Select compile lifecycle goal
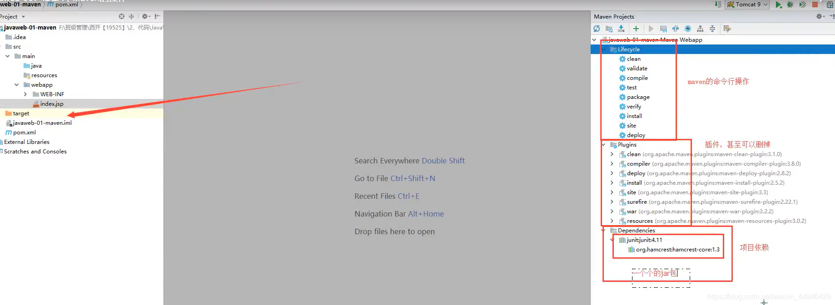 point(633,78)
